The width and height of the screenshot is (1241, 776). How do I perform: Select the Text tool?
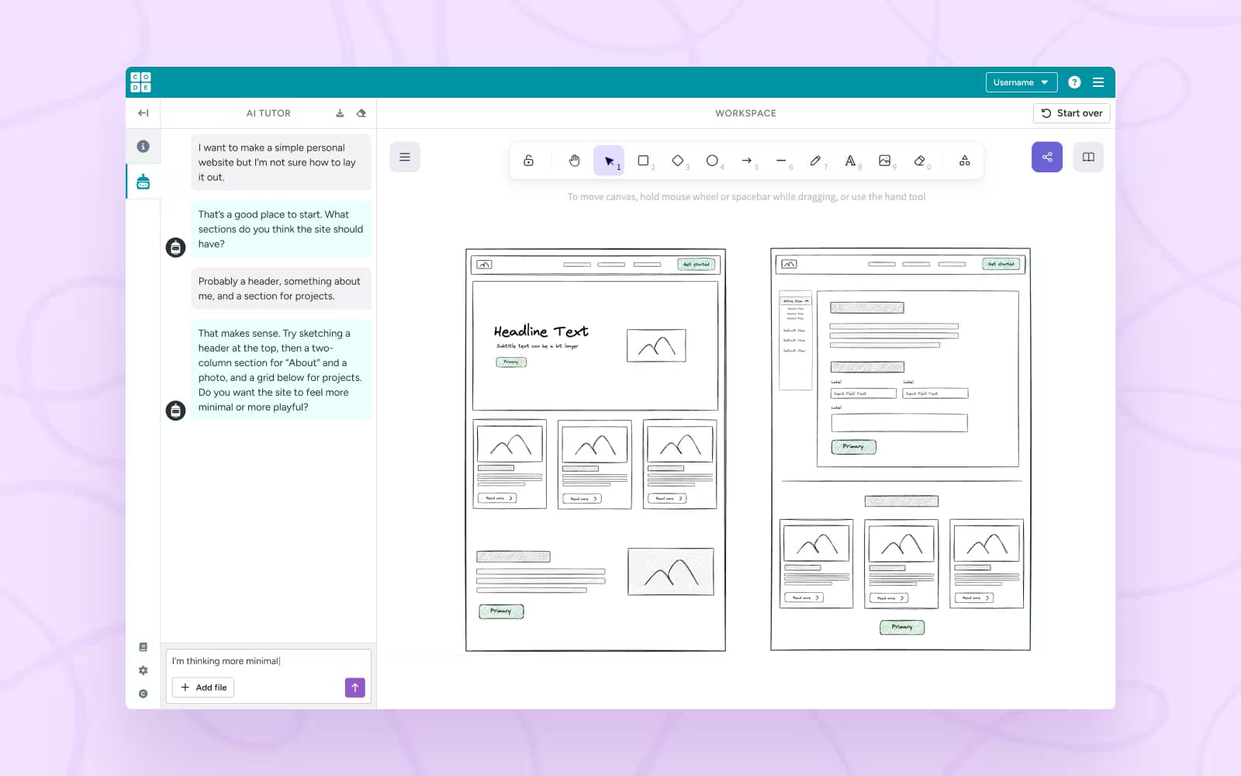(x=850, y=161)
